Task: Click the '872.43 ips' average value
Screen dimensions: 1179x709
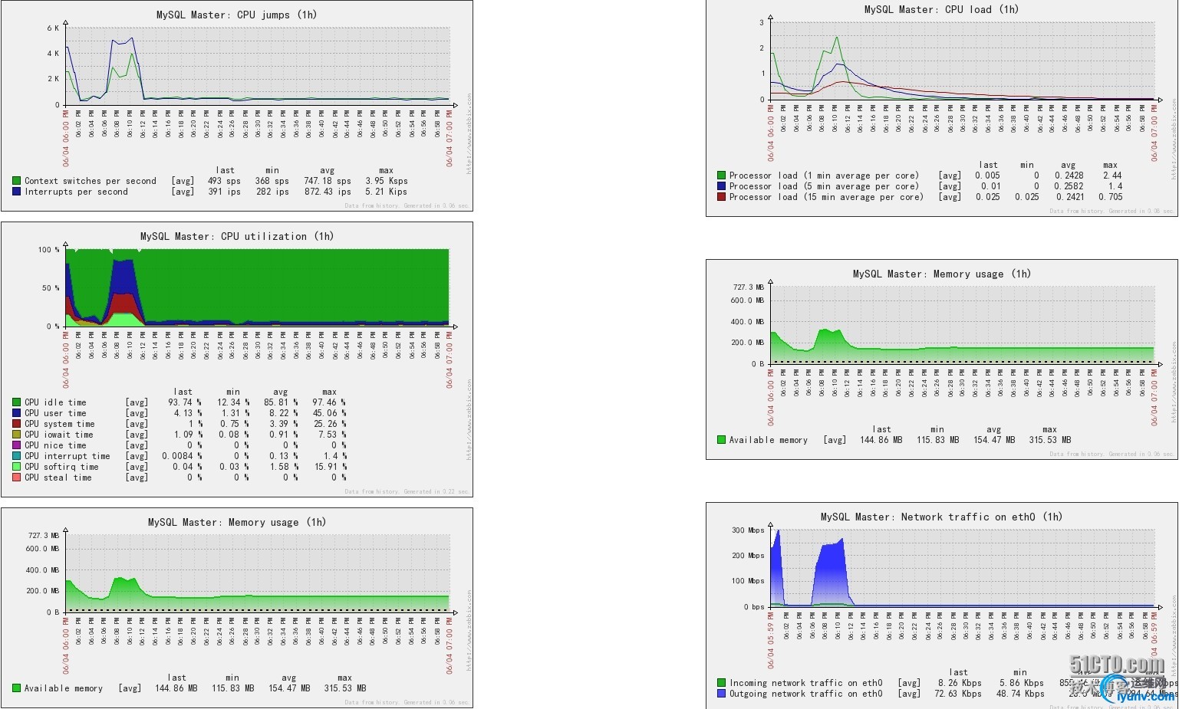Action: [x=328, y=192]
